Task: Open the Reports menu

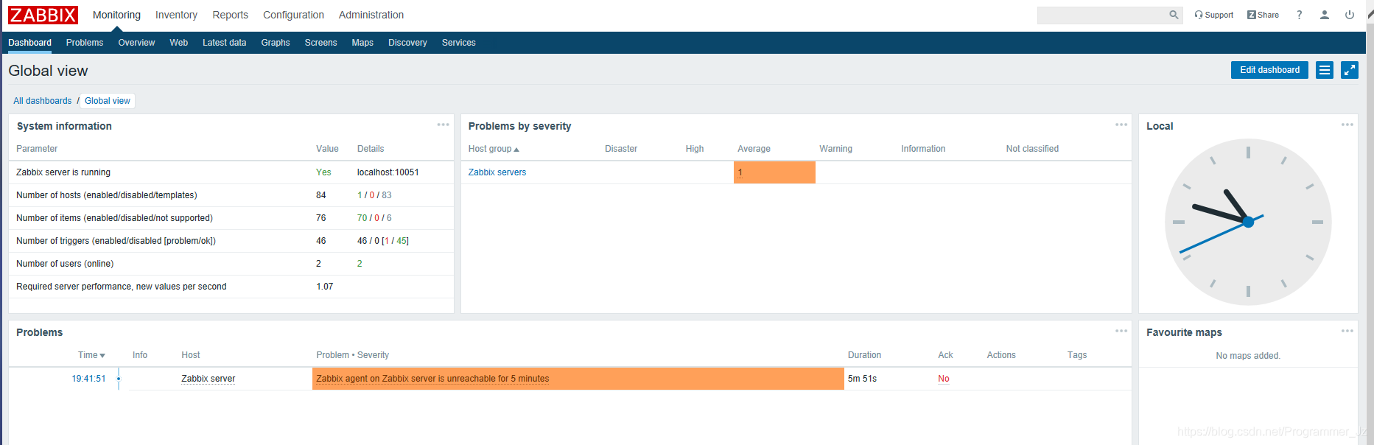Action: (x=230, y=15)
